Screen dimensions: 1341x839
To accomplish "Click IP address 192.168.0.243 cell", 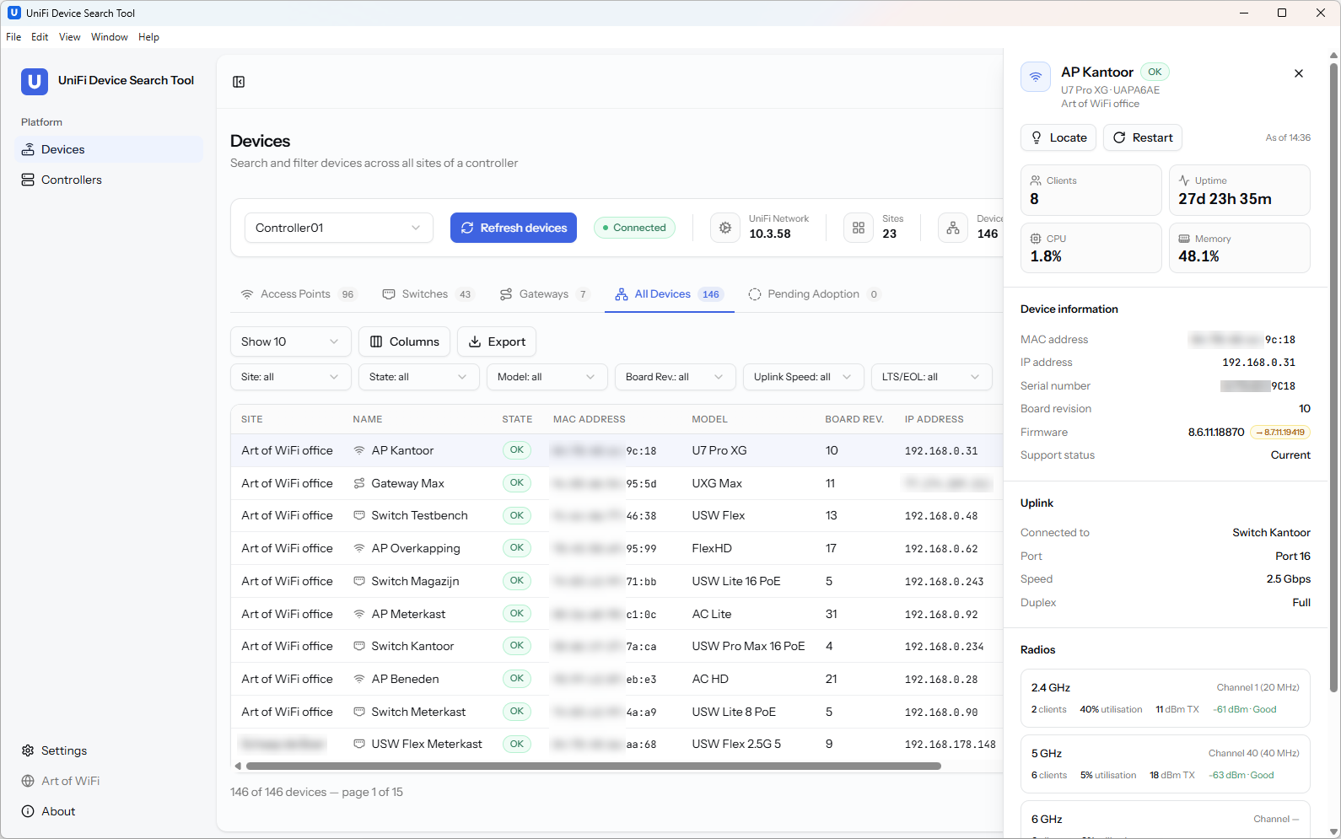I will pyautogui.click(x=945, y=581).
